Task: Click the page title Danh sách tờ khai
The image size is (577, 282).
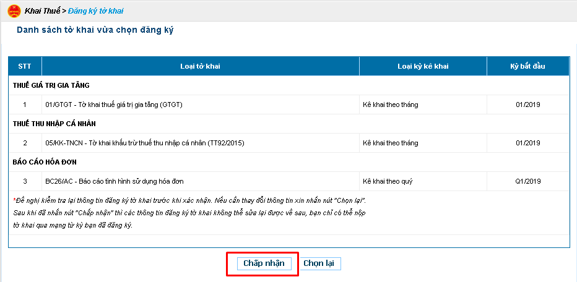Action: (x=95, y=30)
